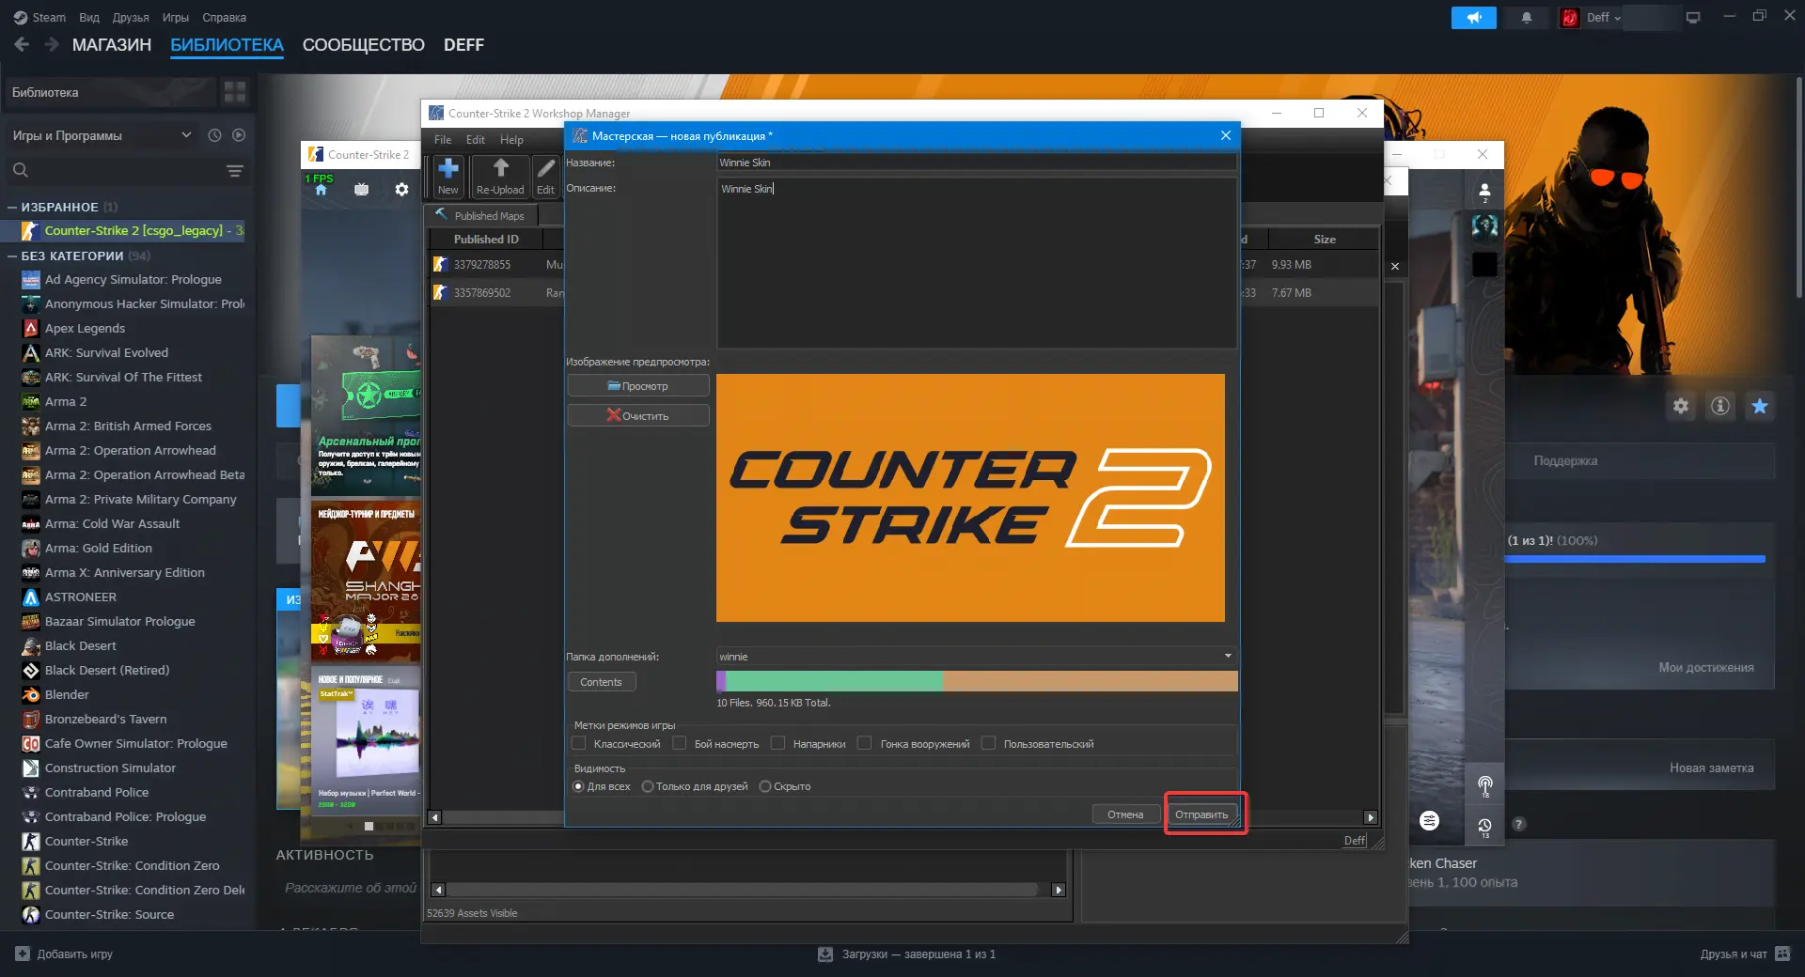Open recent games clock filter
The image size is (1805, 977).
click(214, 135)
